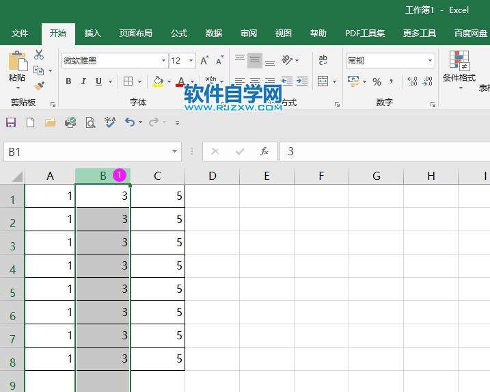490x392 pixels.
Task: Open the 文件 menu
Action: pyautogui.click(x=20, y=33)
